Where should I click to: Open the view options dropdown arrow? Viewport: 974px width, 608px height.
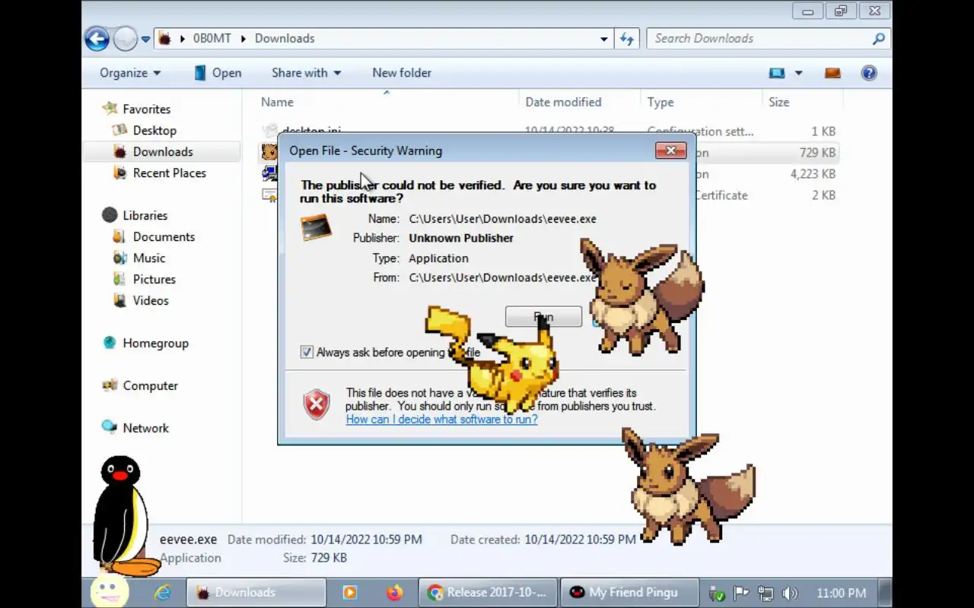click(x=798, y=73)
